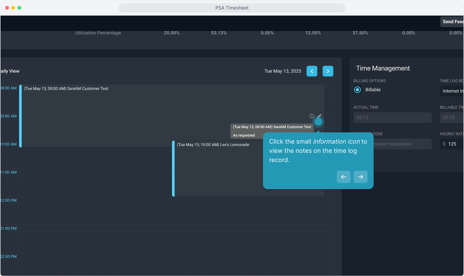
Task: Go to previous day with left chevron
Action: (312, 71)
